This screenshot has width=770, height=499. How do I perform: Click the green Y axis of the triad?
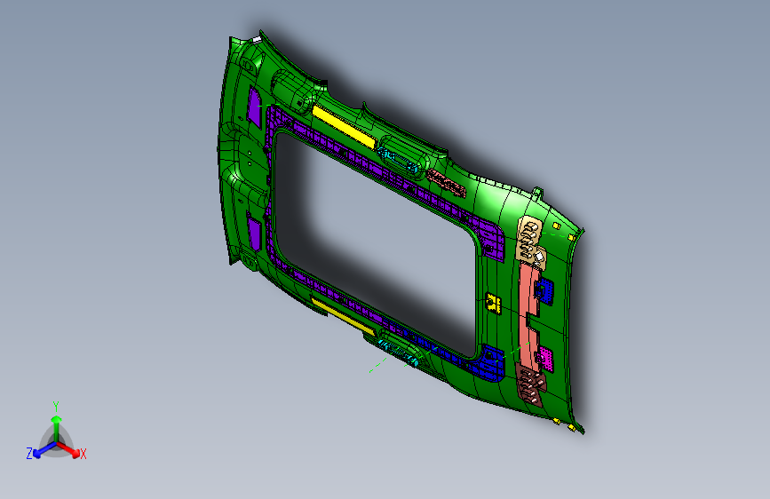point(57,427)
